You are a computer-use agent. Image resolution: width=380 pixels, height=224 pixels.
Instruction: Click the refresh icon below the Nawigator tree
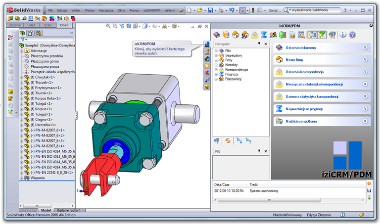click(228, 141)
